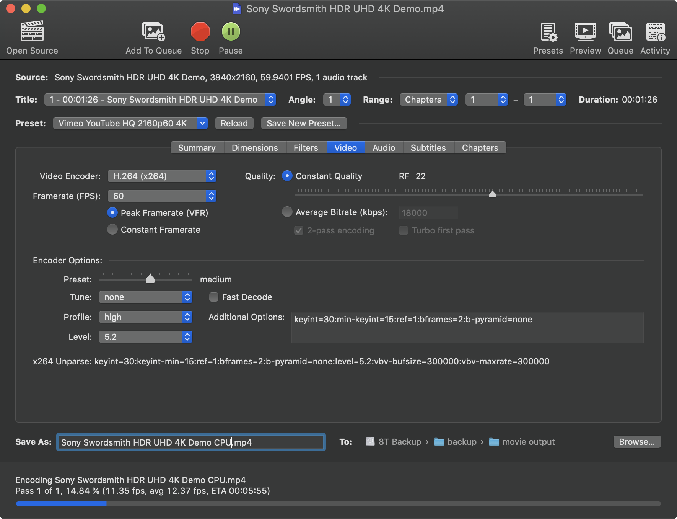Viewport: 677px width, 519px height.
Task: Open the Video Encoder dropdown
Action: pos(162,176)
